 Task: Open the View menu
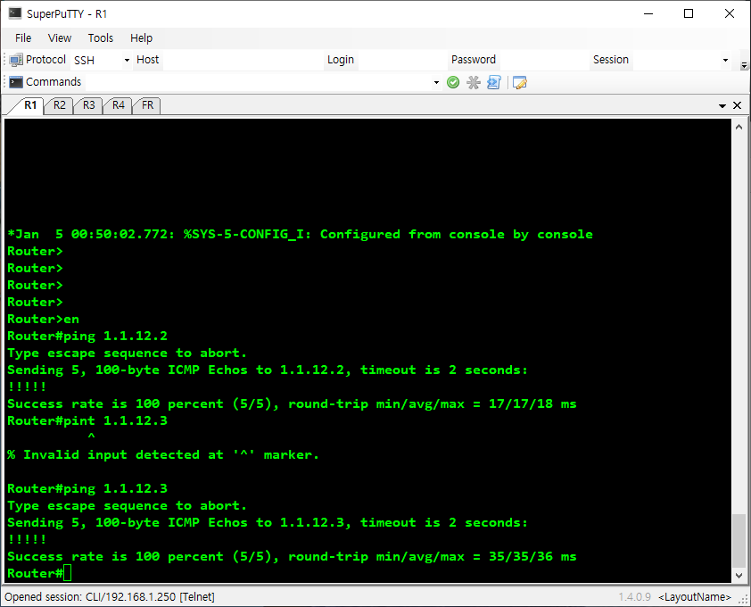pos(60,37)
